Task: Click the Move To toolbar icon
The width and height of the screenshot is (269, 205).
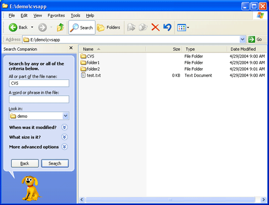Action: point(131,27)
